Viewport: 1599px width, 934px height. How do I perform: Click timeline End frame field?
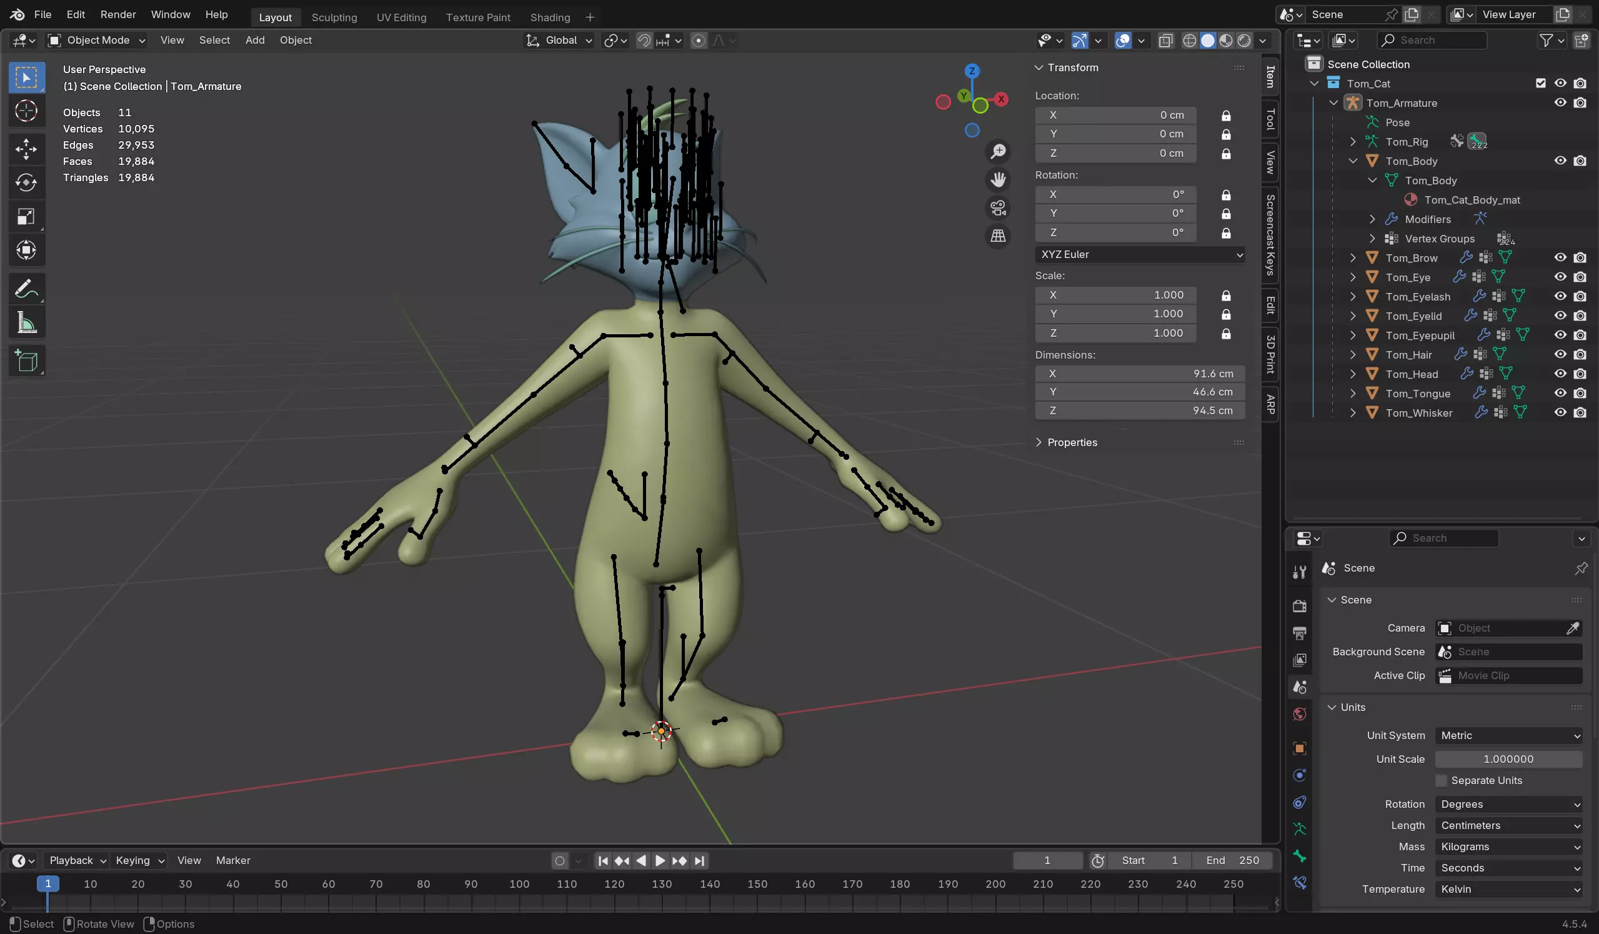tap(1232, 860)
